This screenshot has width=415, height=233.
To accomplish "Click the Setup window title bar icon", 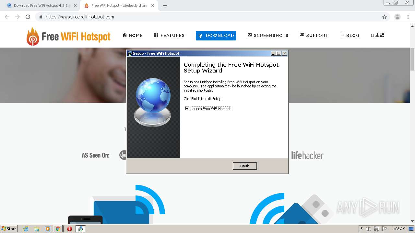I will point(130,53).
